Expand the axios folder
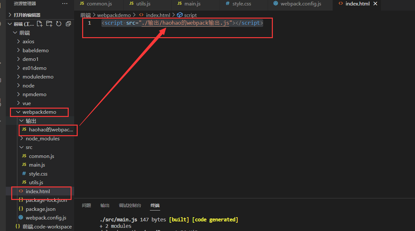415x231 pixels. pos(28,42)
